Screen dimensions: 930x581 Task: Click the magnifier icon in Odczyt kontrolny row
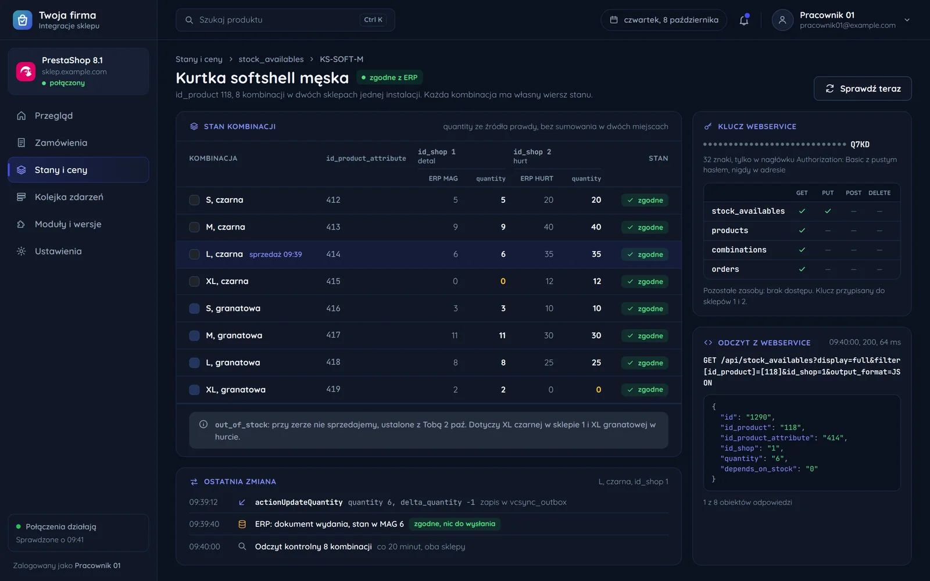coord(242,546)
